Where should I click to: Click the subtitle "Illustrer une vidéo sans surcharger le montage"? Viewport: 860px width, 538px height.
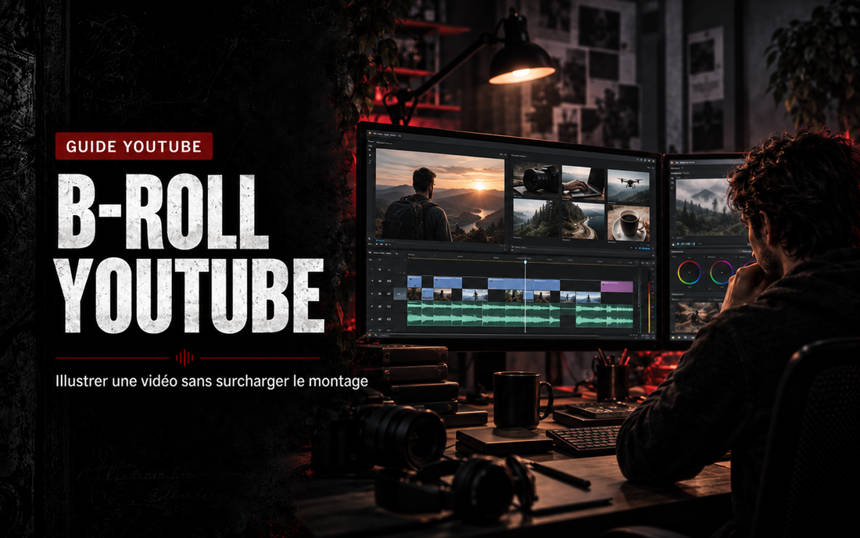[212, 381]
